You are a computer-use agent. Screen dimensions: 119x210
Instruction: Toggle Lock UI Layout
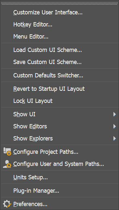[x=59, y=101]
